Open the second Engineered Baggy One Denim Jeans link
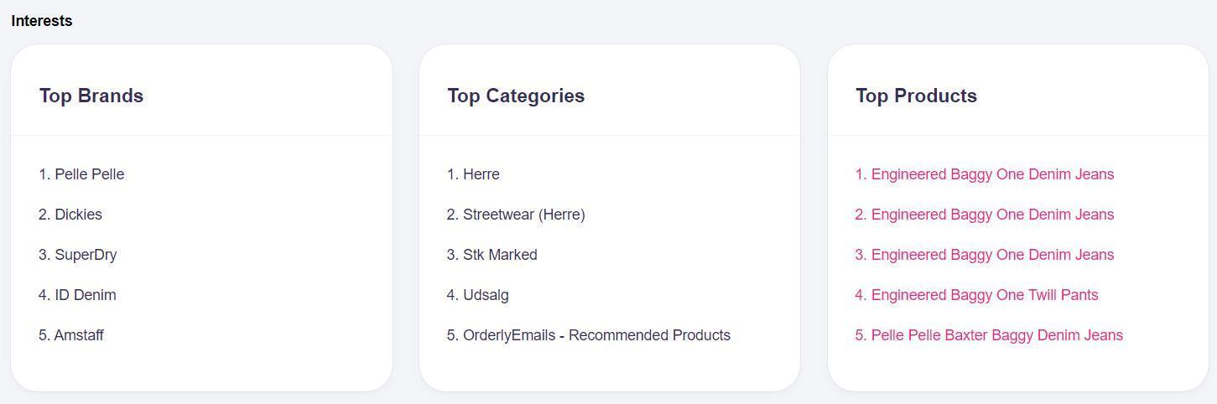The width and height of the screenshot is (1217, 404). pyautogui.click(x=992, y=215)
